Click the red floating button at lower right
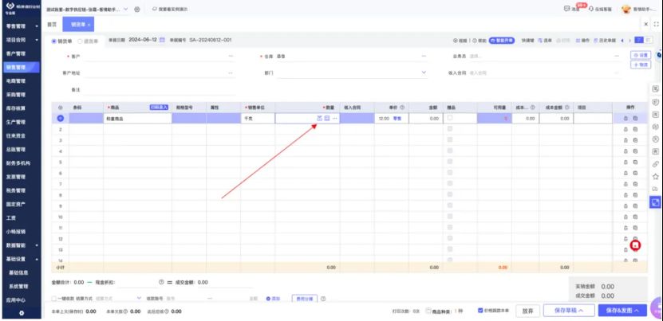 [x=635, y=246]
